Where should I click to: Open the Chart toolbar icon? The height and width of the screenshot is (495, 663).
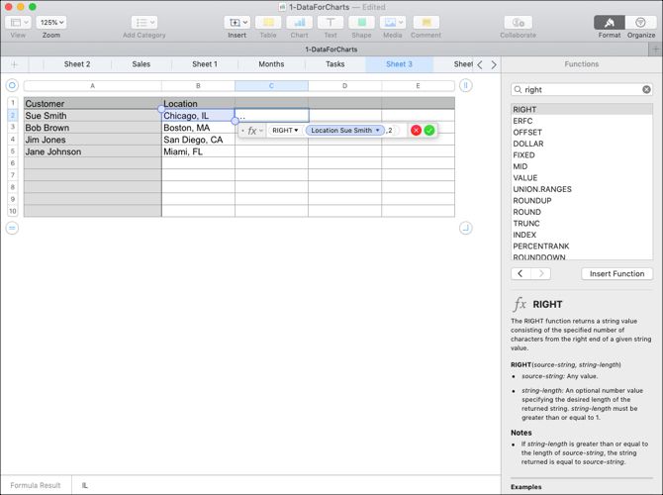pyautogui.click(x=300, y=23)
